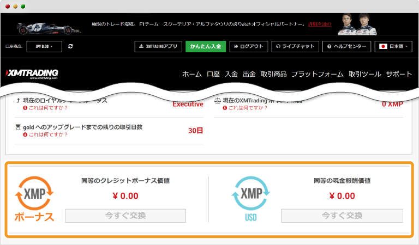
Task: Click the XMTRADING logo
Action: [x=32, y=74]
